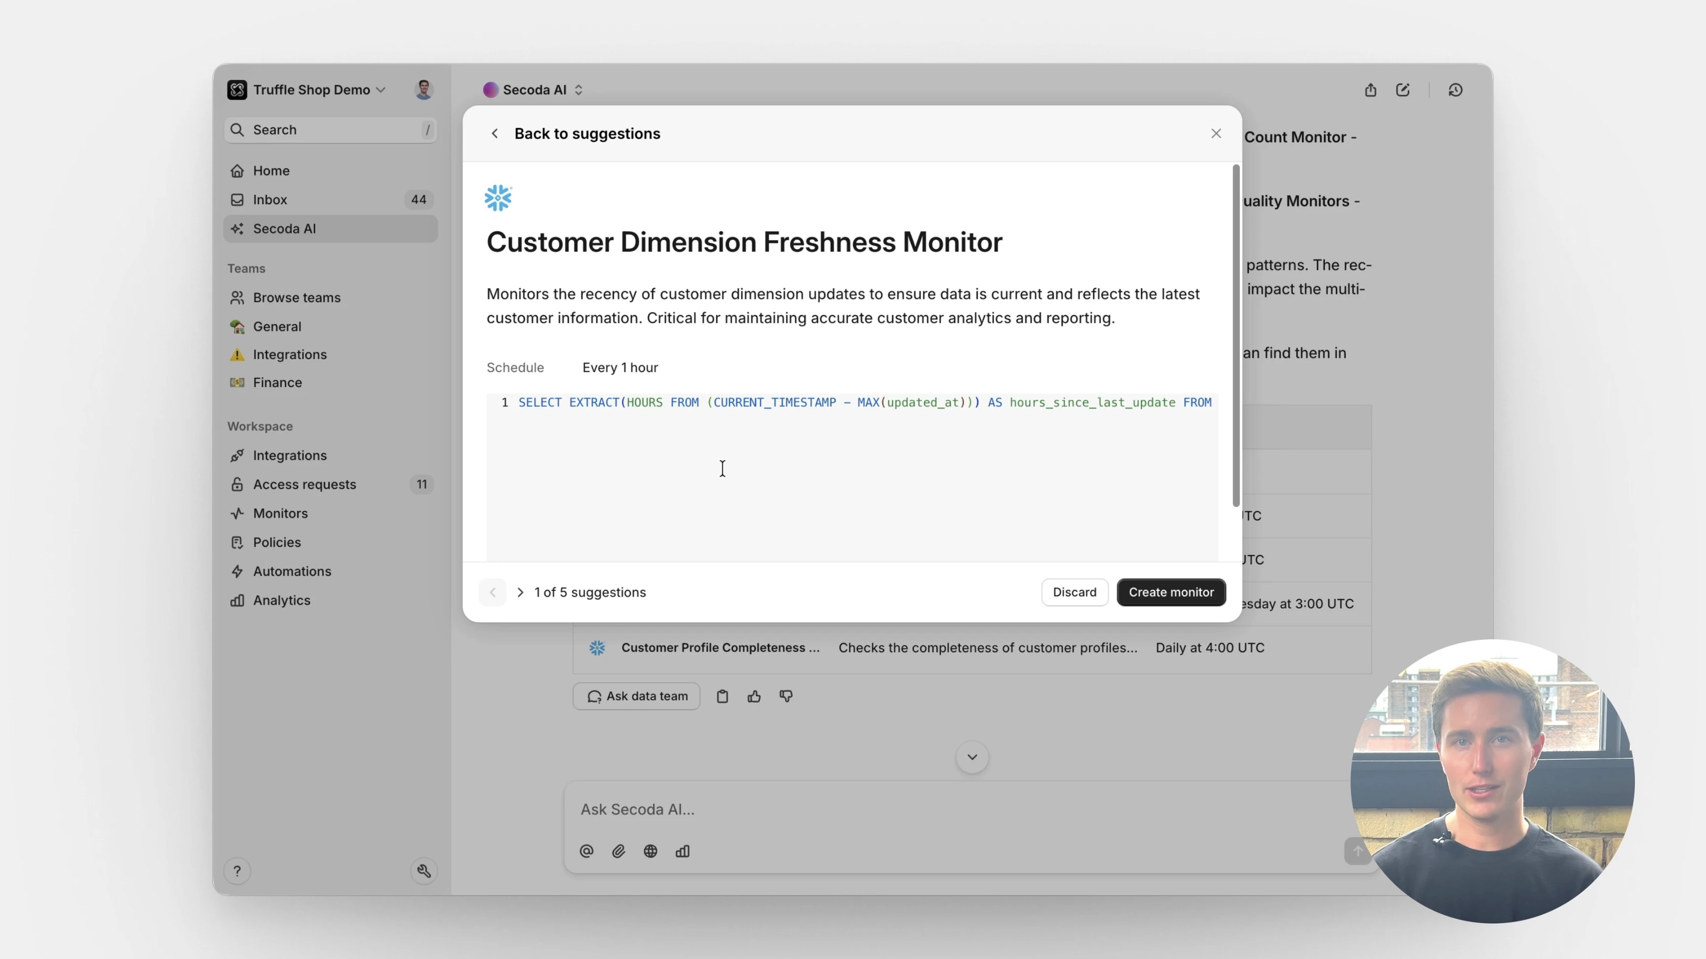1706x959 pixels.
Task: Click the share icon in top bar
Action: (x=1370, y=90)
